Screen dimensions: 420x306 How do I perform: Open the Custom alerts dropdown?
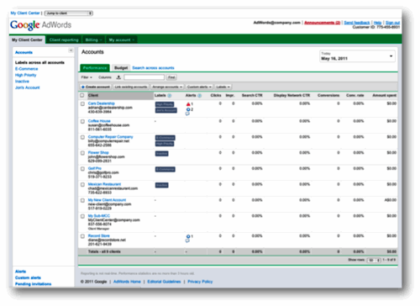199,87
